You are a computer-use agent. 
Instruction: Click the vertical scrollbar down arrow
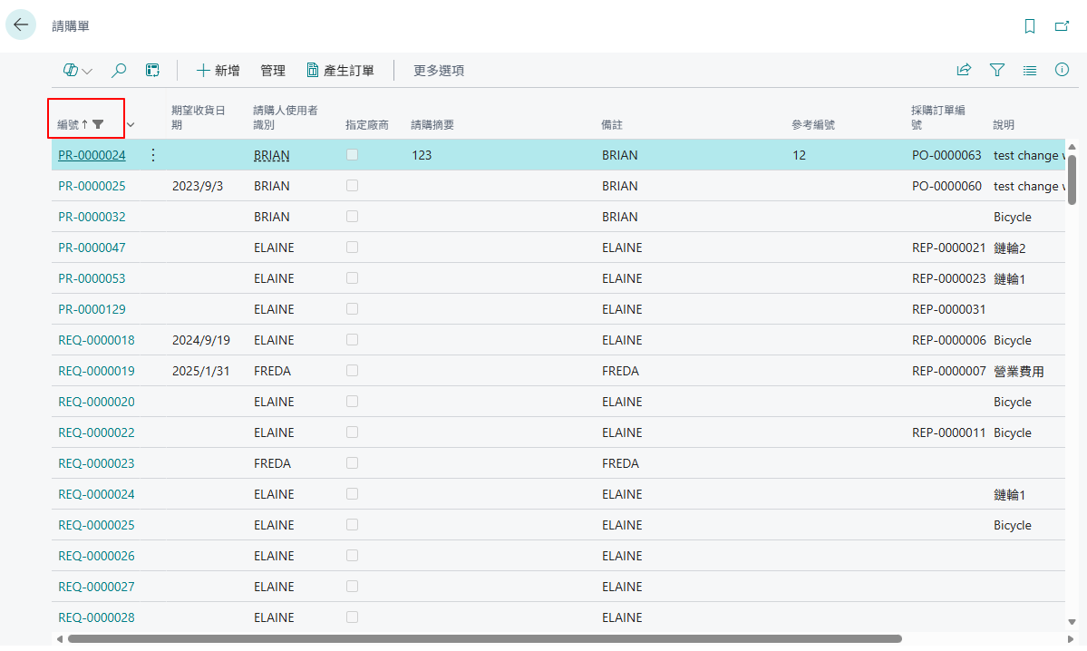click(1072, 622)
